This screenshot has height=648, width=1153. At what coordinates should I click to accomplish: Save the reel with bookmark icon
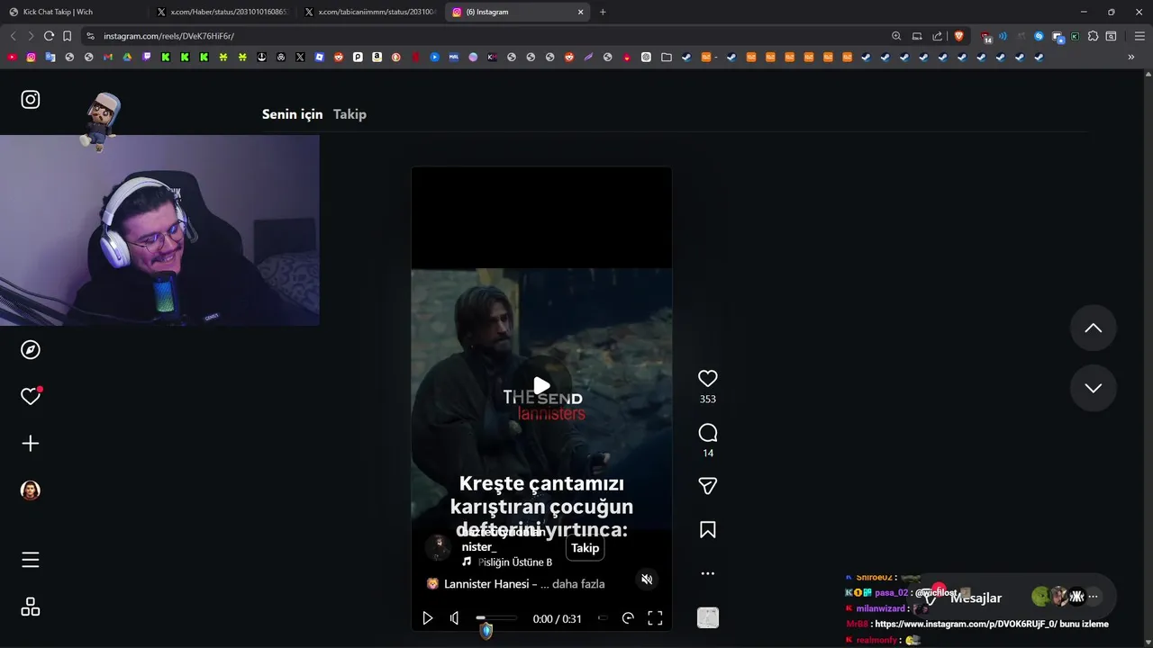[708, 530]
